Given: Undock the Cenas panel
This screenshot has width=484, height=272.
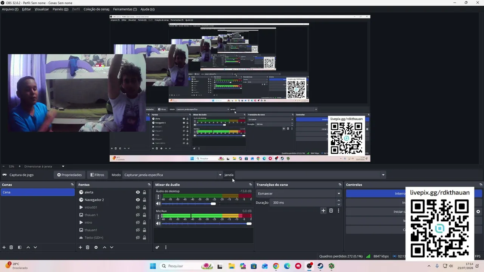Looking at the screenshot, I should point(72,185).
